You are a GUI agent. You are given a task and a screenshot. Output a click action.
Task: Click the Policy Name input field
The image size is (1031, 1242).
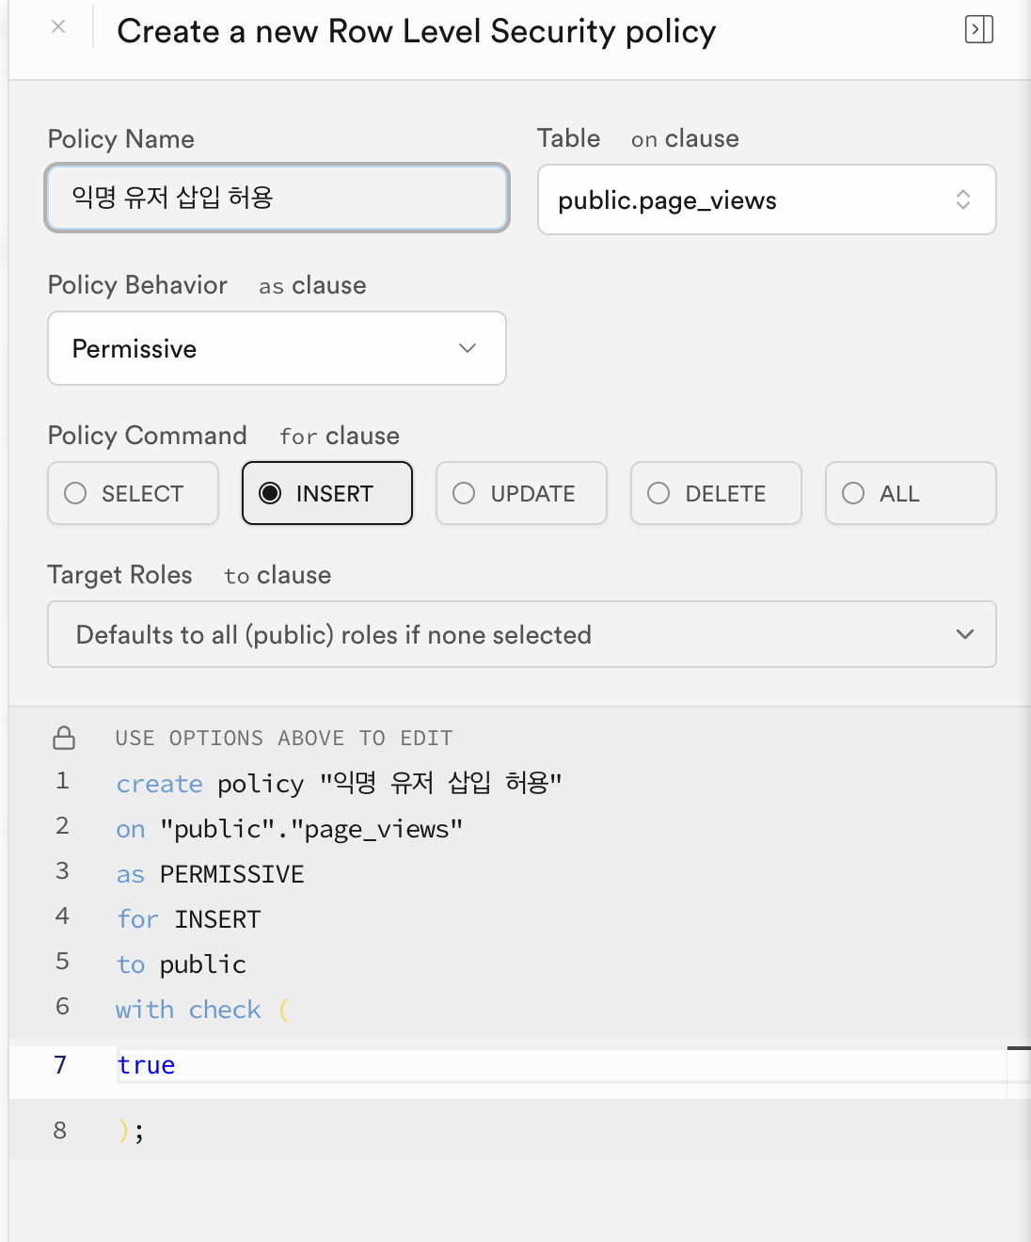pos(277,198)
